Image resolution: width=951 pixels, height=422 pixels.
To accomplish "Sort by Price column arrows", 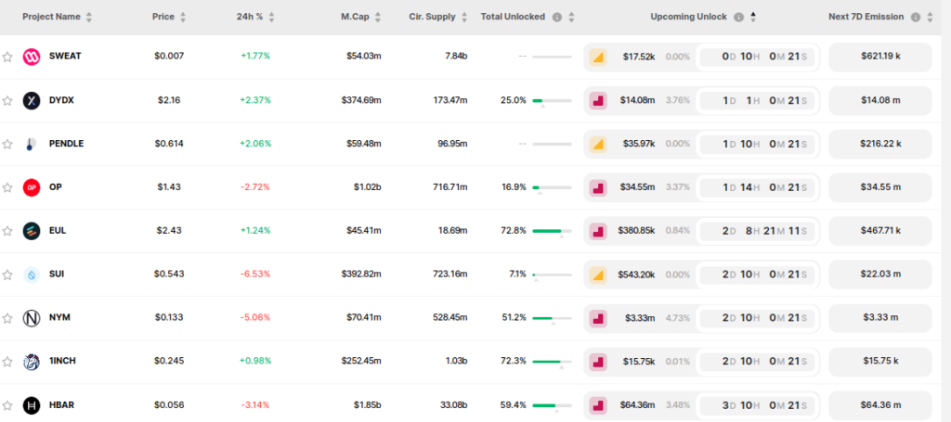I will 183,17.
